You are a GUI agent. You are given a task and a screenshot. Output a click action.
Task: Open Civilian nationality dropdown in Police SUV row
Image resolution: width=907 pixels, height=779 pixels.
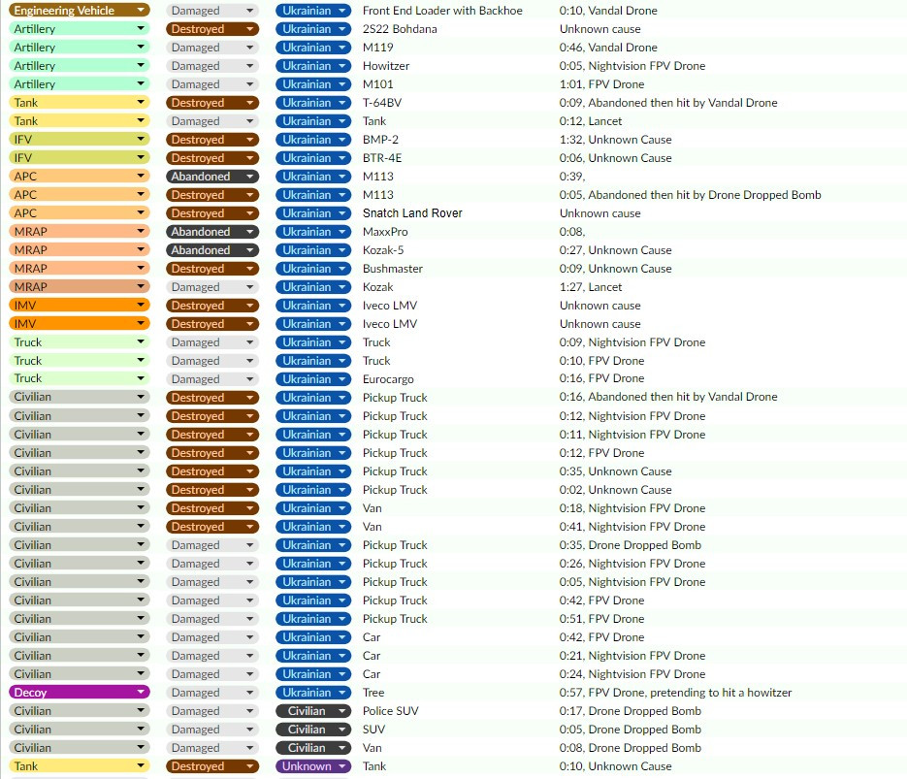coord(313,711)
